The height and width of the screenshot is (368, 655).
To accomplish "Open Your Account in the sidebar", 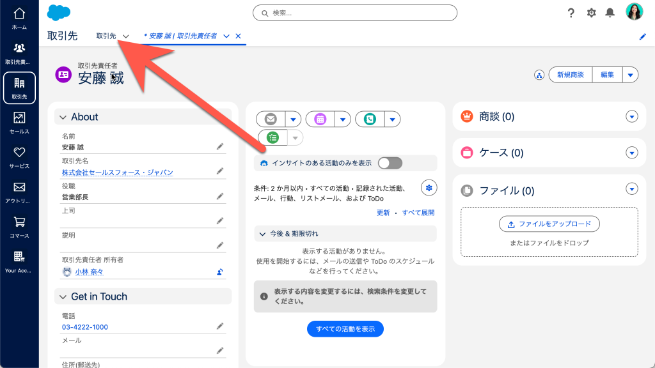I will [19, 261].
